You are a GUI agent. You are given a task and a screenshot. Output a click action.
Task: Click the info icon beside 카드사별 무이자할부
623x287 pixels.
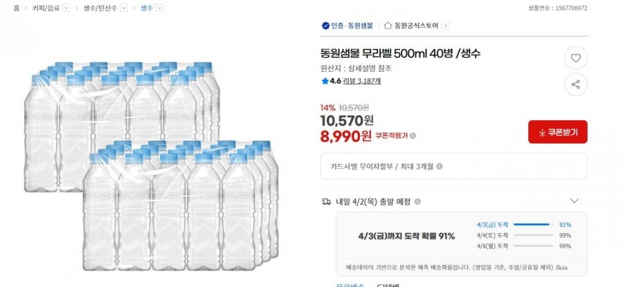point(440,166)
